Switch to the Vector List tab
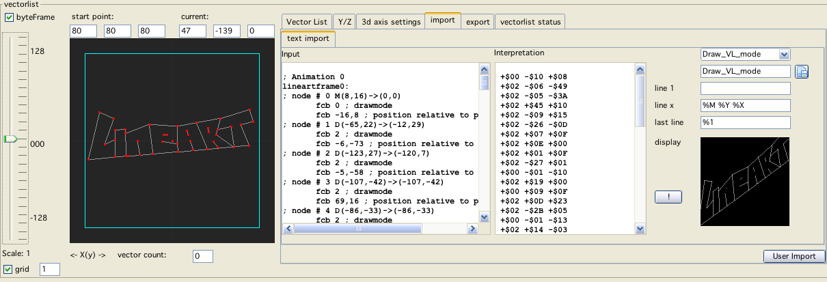The width and height of the screenshot is (827, 282). click(307, 22)
